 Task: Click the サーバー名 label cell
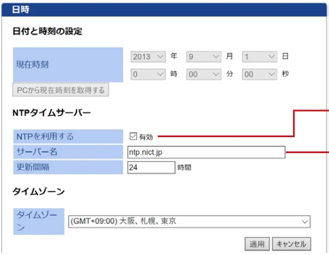point(68,152)
